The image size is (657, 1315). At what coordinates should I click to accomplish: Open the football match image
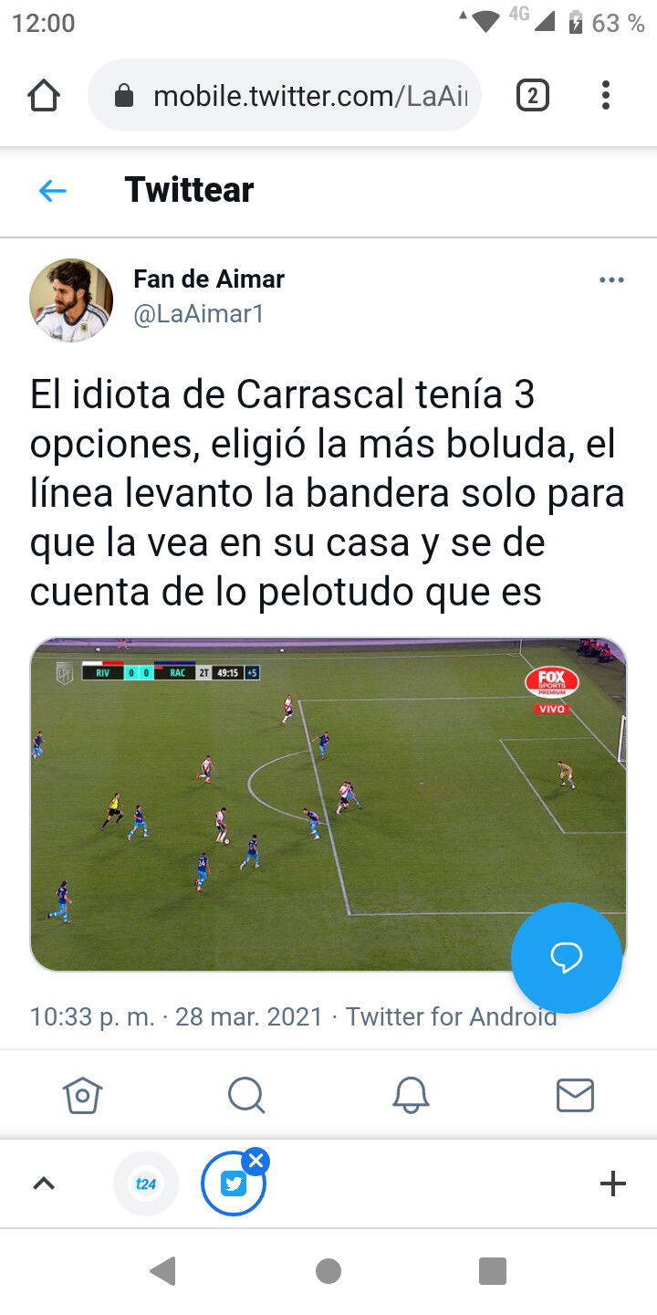[x=328, y=805]
